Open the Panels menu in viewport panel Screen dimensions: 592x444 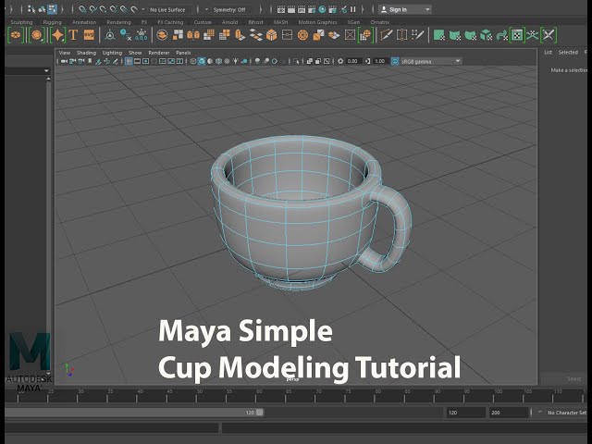click(183, 53)
